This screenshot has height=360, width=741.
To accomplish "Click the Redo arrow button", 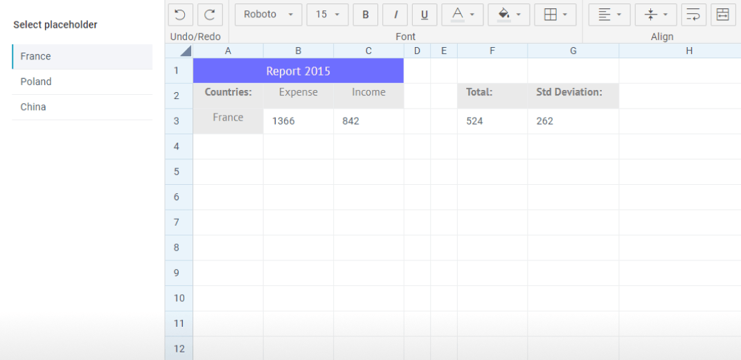I will click(x=210, y=15).
